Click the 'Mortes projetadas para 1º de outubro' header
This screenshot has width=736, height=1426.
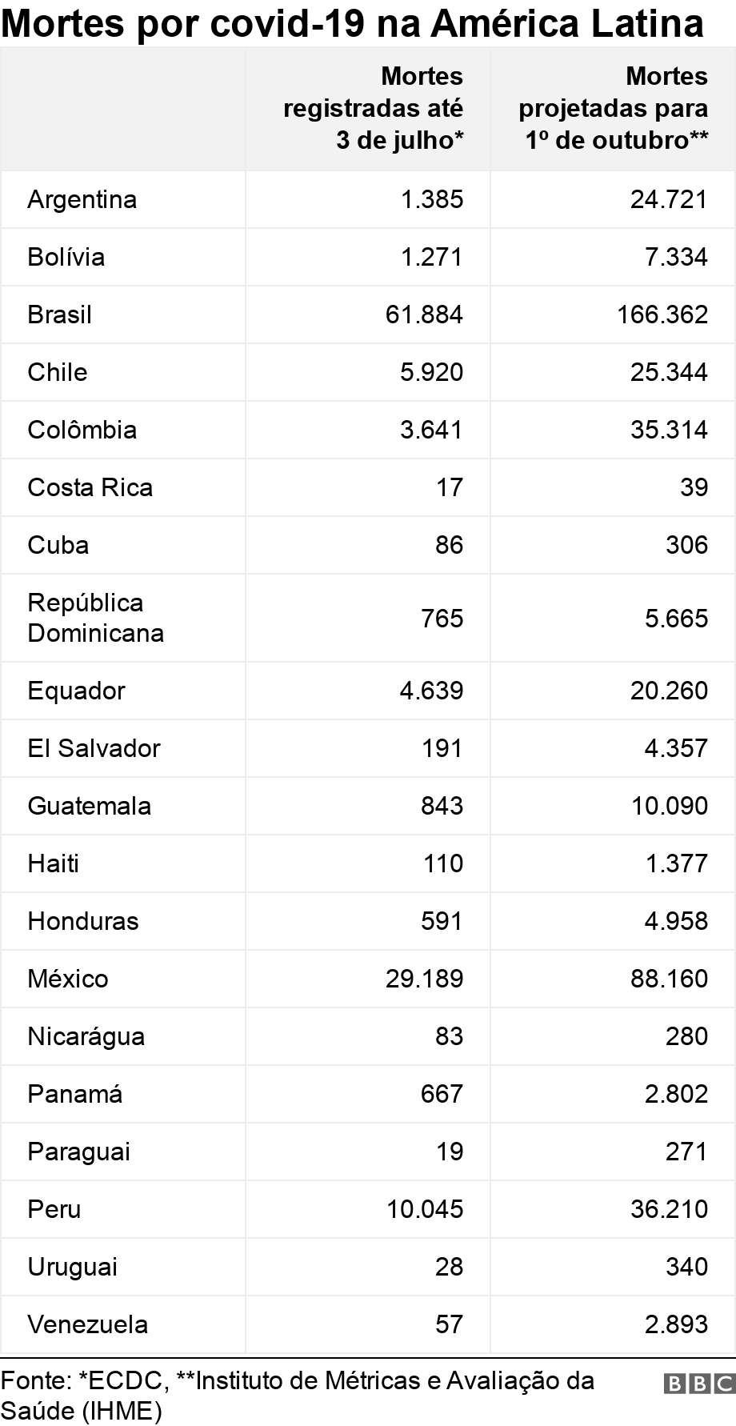[x=614, y=108]
